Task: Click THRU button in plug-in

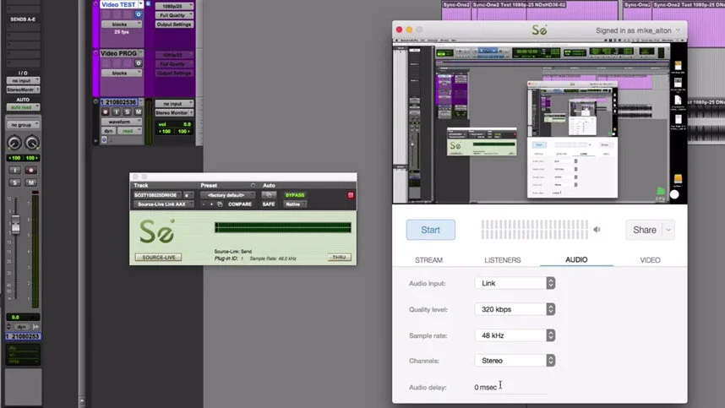Action: pos(340,257)
